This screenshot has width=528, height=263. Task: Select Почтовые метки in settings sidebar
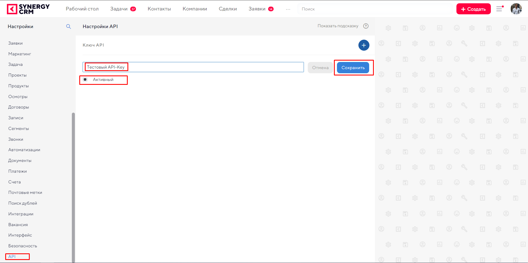(25, 192)
